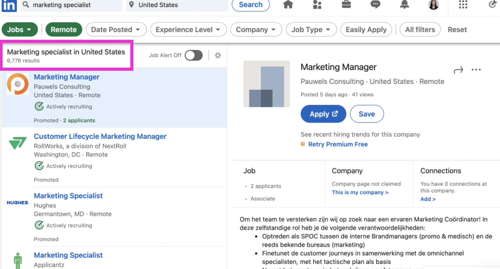Viewport: 500px width, 269px height.
Task: Open Applicantz Marketing Specialist listing
Action: click(x=68, y=255)
